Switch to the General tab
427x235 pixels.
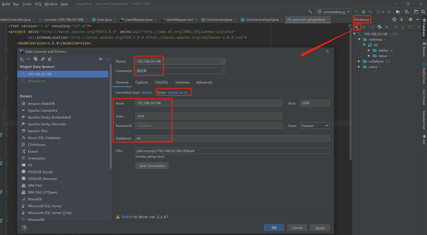pos(122,82)
